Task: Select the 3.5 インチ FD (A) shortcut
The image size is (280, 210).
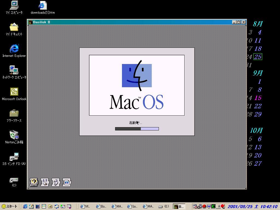Action: coord(14,159)
